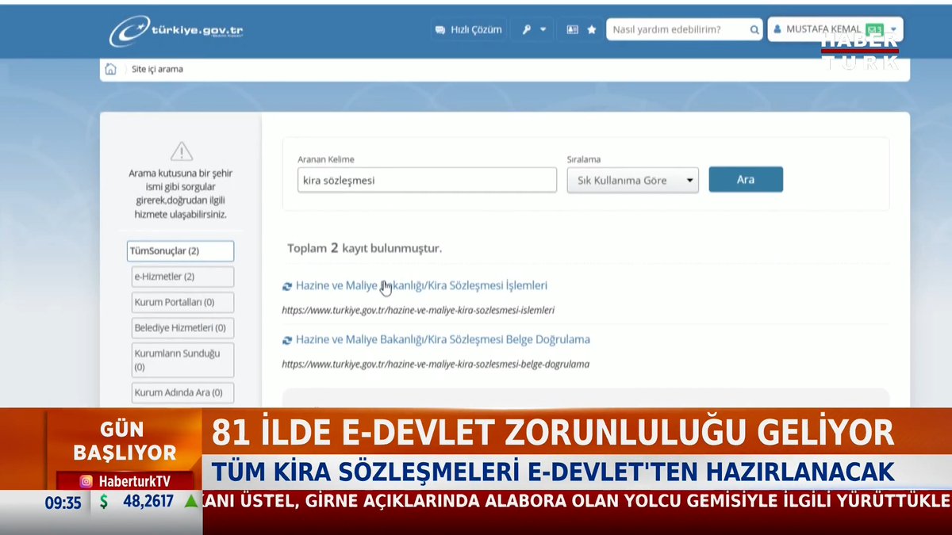Viewport: 952px width, 535px height.
Task: Select Kurum Portalları (0) filter
Action: (182, 302)
